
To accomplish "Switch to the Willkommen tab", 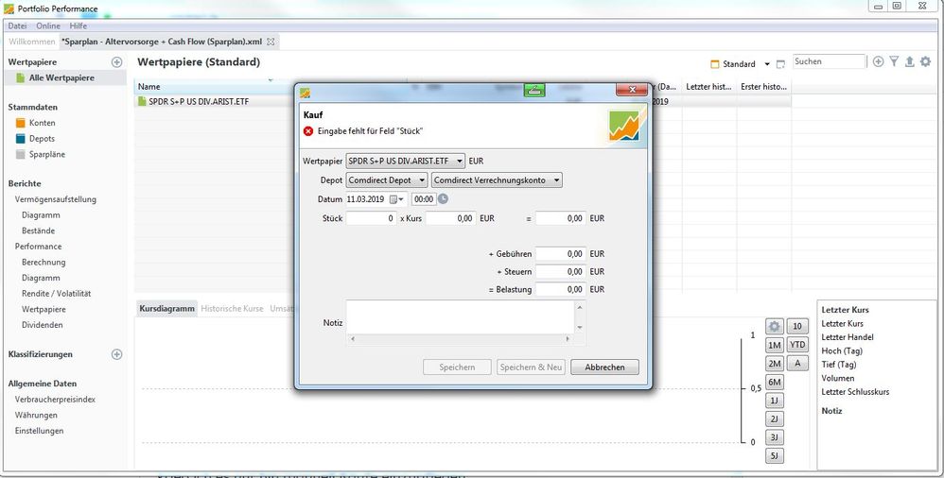I will [x=31, y=42].
